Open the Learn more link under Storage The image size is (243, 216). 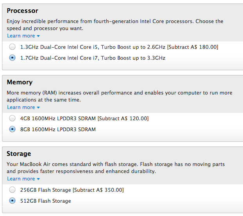click(21, 179)
